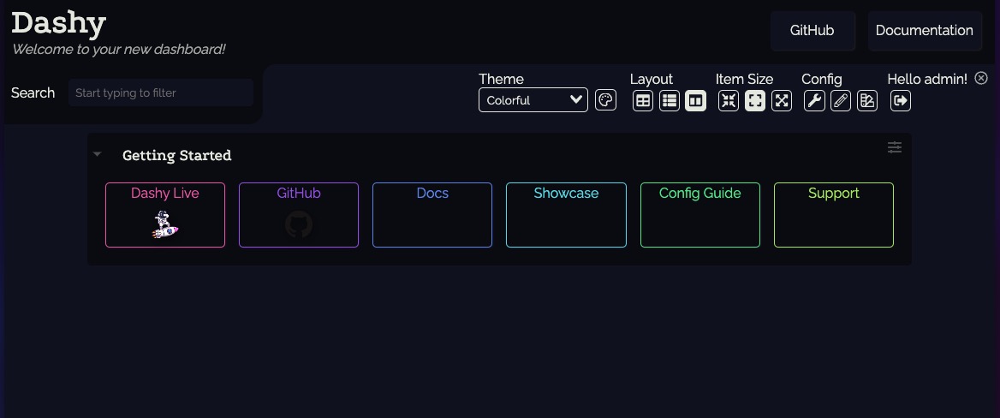Enter edit mode with pencil icon
Viewport: 1000px width, 418px height.
(841, 101)
